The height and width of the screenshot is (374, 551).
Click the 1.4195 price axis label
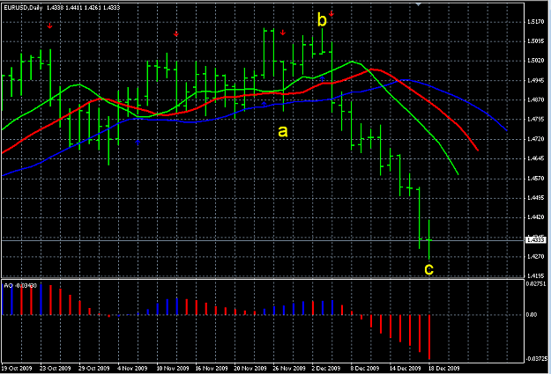pyautogui.click(x=535, y=275)
